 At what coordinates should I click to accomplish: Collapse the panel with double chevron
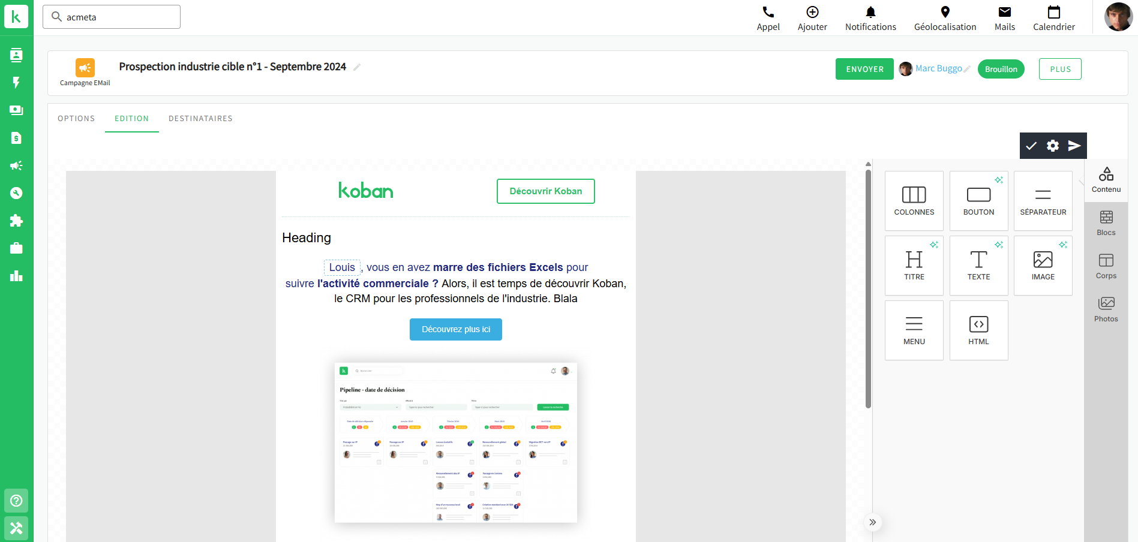tap(872, 522)
